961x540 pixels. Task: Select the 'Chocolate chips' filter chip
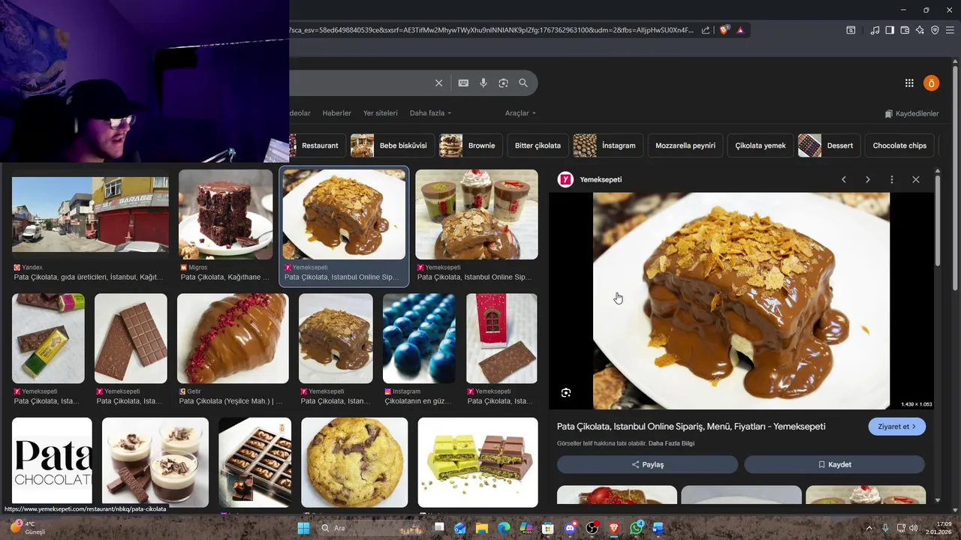pyautogui.click(x=899, y=145)
